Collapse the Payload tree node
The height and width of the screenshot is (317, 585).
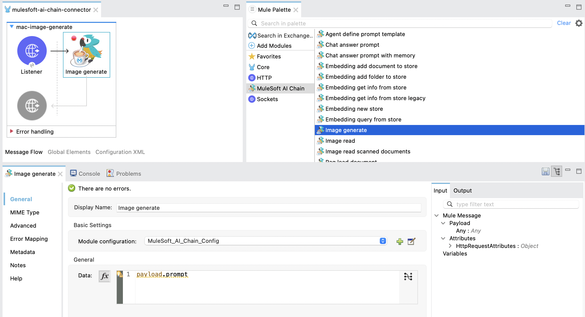(443, 223)
